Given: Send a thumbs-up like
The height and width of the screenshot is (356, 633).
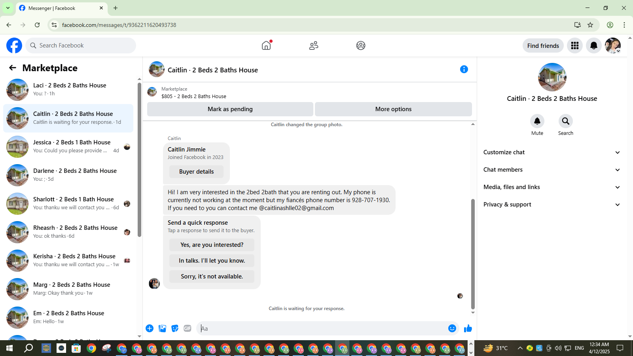Looking at the screenshot, I should 468,328.
